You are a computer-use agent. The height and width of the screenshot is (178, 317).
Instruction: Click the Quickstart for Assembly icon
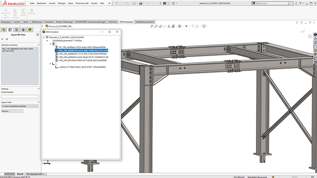[x=6, y=13]
